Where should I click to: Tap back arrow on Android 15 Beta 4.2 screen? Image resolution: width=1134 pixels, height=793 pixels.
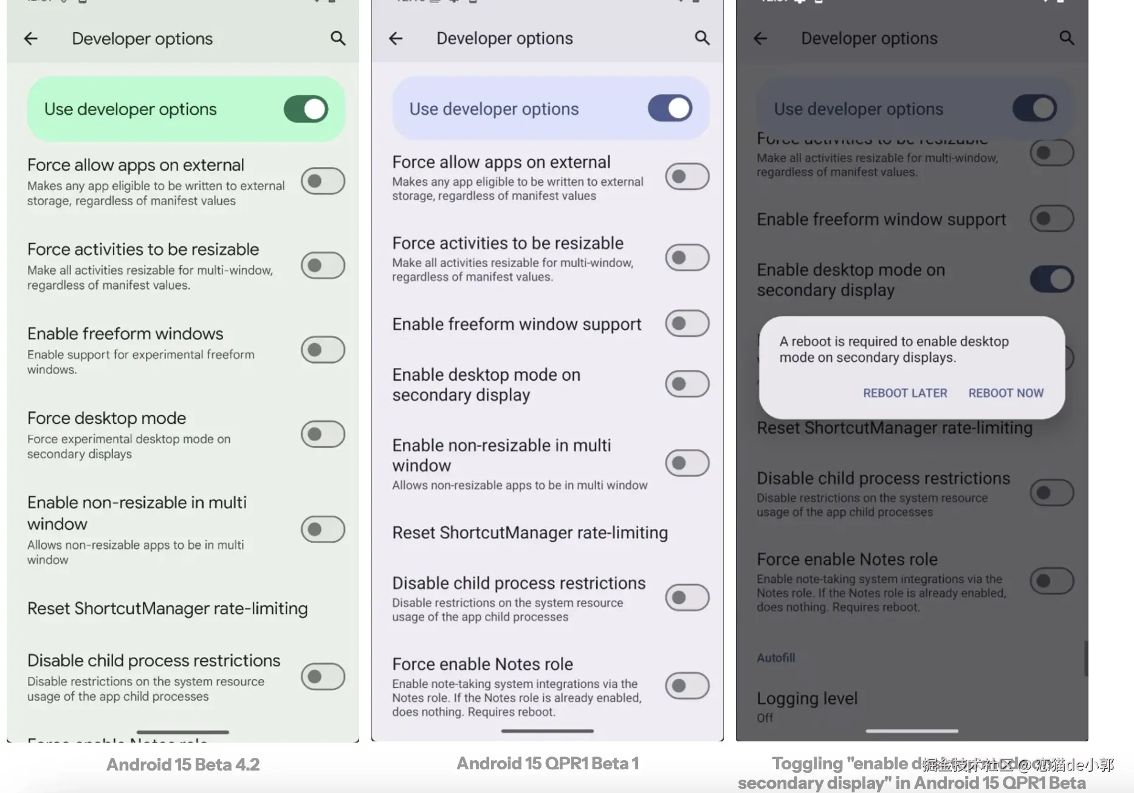point(31,39)
